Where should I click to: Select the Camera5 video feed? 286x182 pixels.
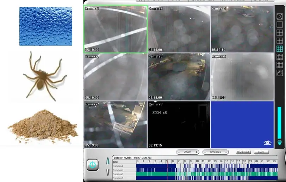(179, 77)
